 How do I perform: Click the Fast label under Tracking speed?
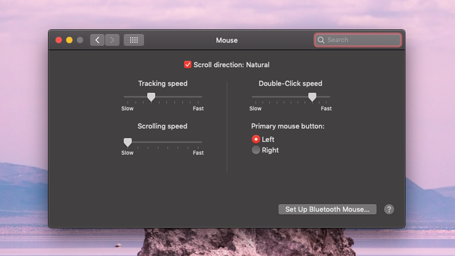click(198, 108)
